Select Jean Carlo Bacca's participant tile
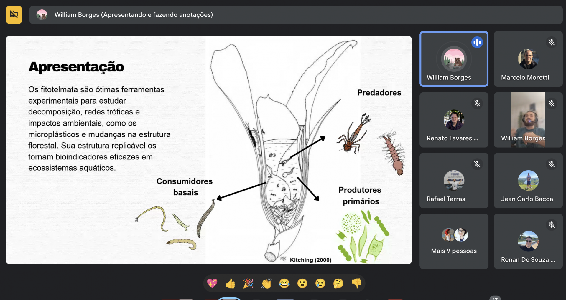Viewport: 566px width, 300px height. coord(528,181)
